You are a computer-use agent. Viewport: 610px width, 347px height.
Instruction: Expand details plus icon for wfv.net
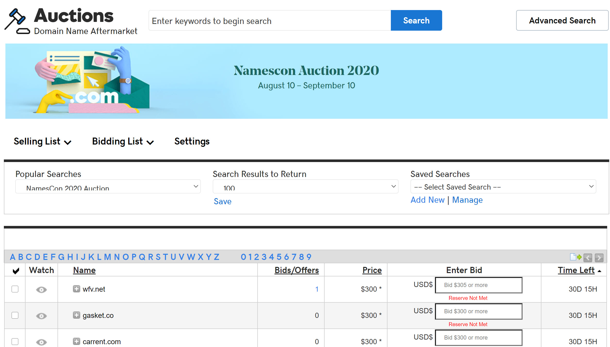76,289
